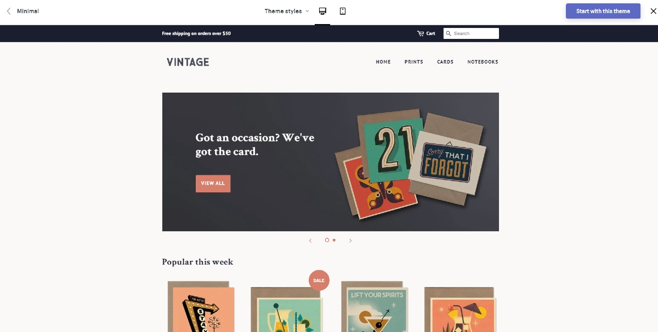
Task: Switch to desktop preview icon
Action: [x=322, y=11]
